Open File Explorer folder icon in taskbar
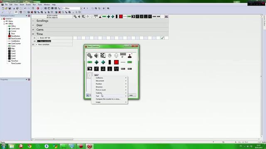This screenshot has height=149, width=266. 12,146
